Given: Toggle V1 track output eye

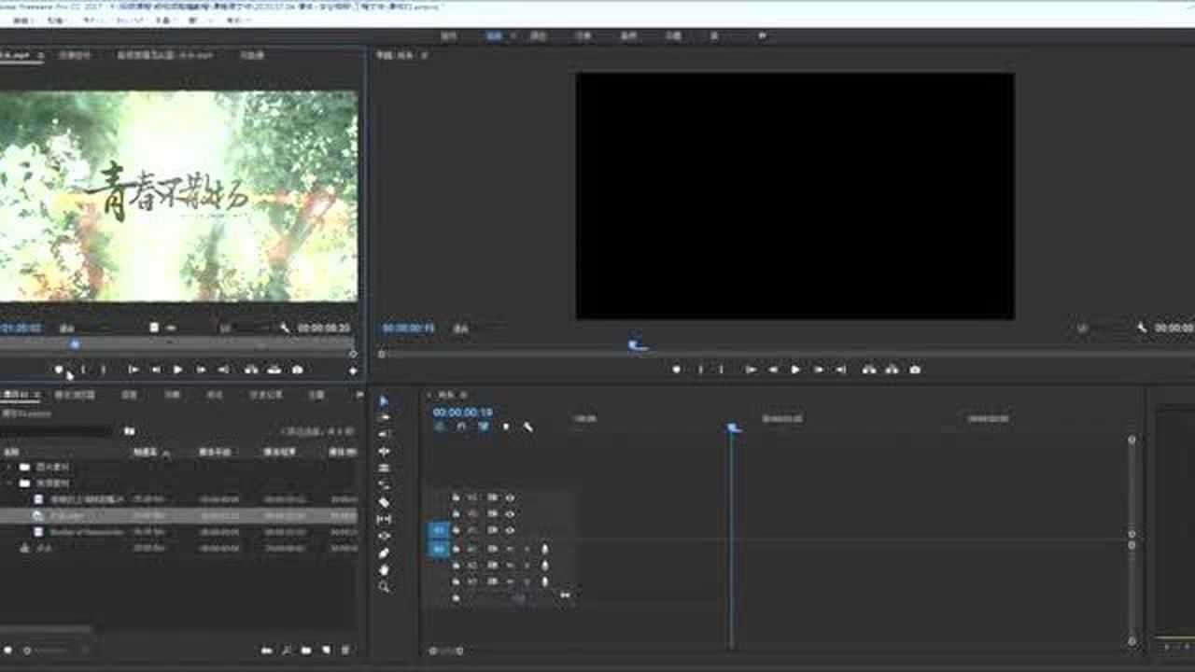Looking at the screenshot, I should pyautogui.click(x=510, y=530).
